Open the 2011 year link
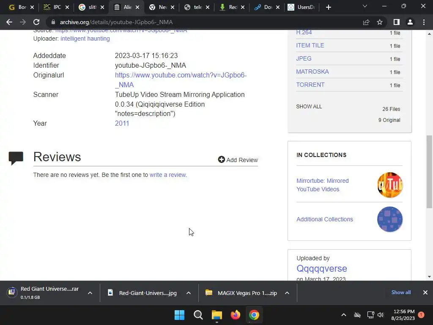The height and width of the screenshot is (325, 433). 122,123
